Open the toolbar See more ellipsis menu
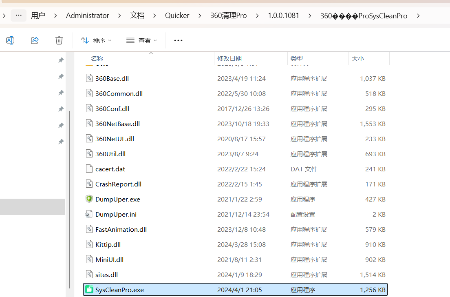The image size is (450, 297). coord(178,40)
